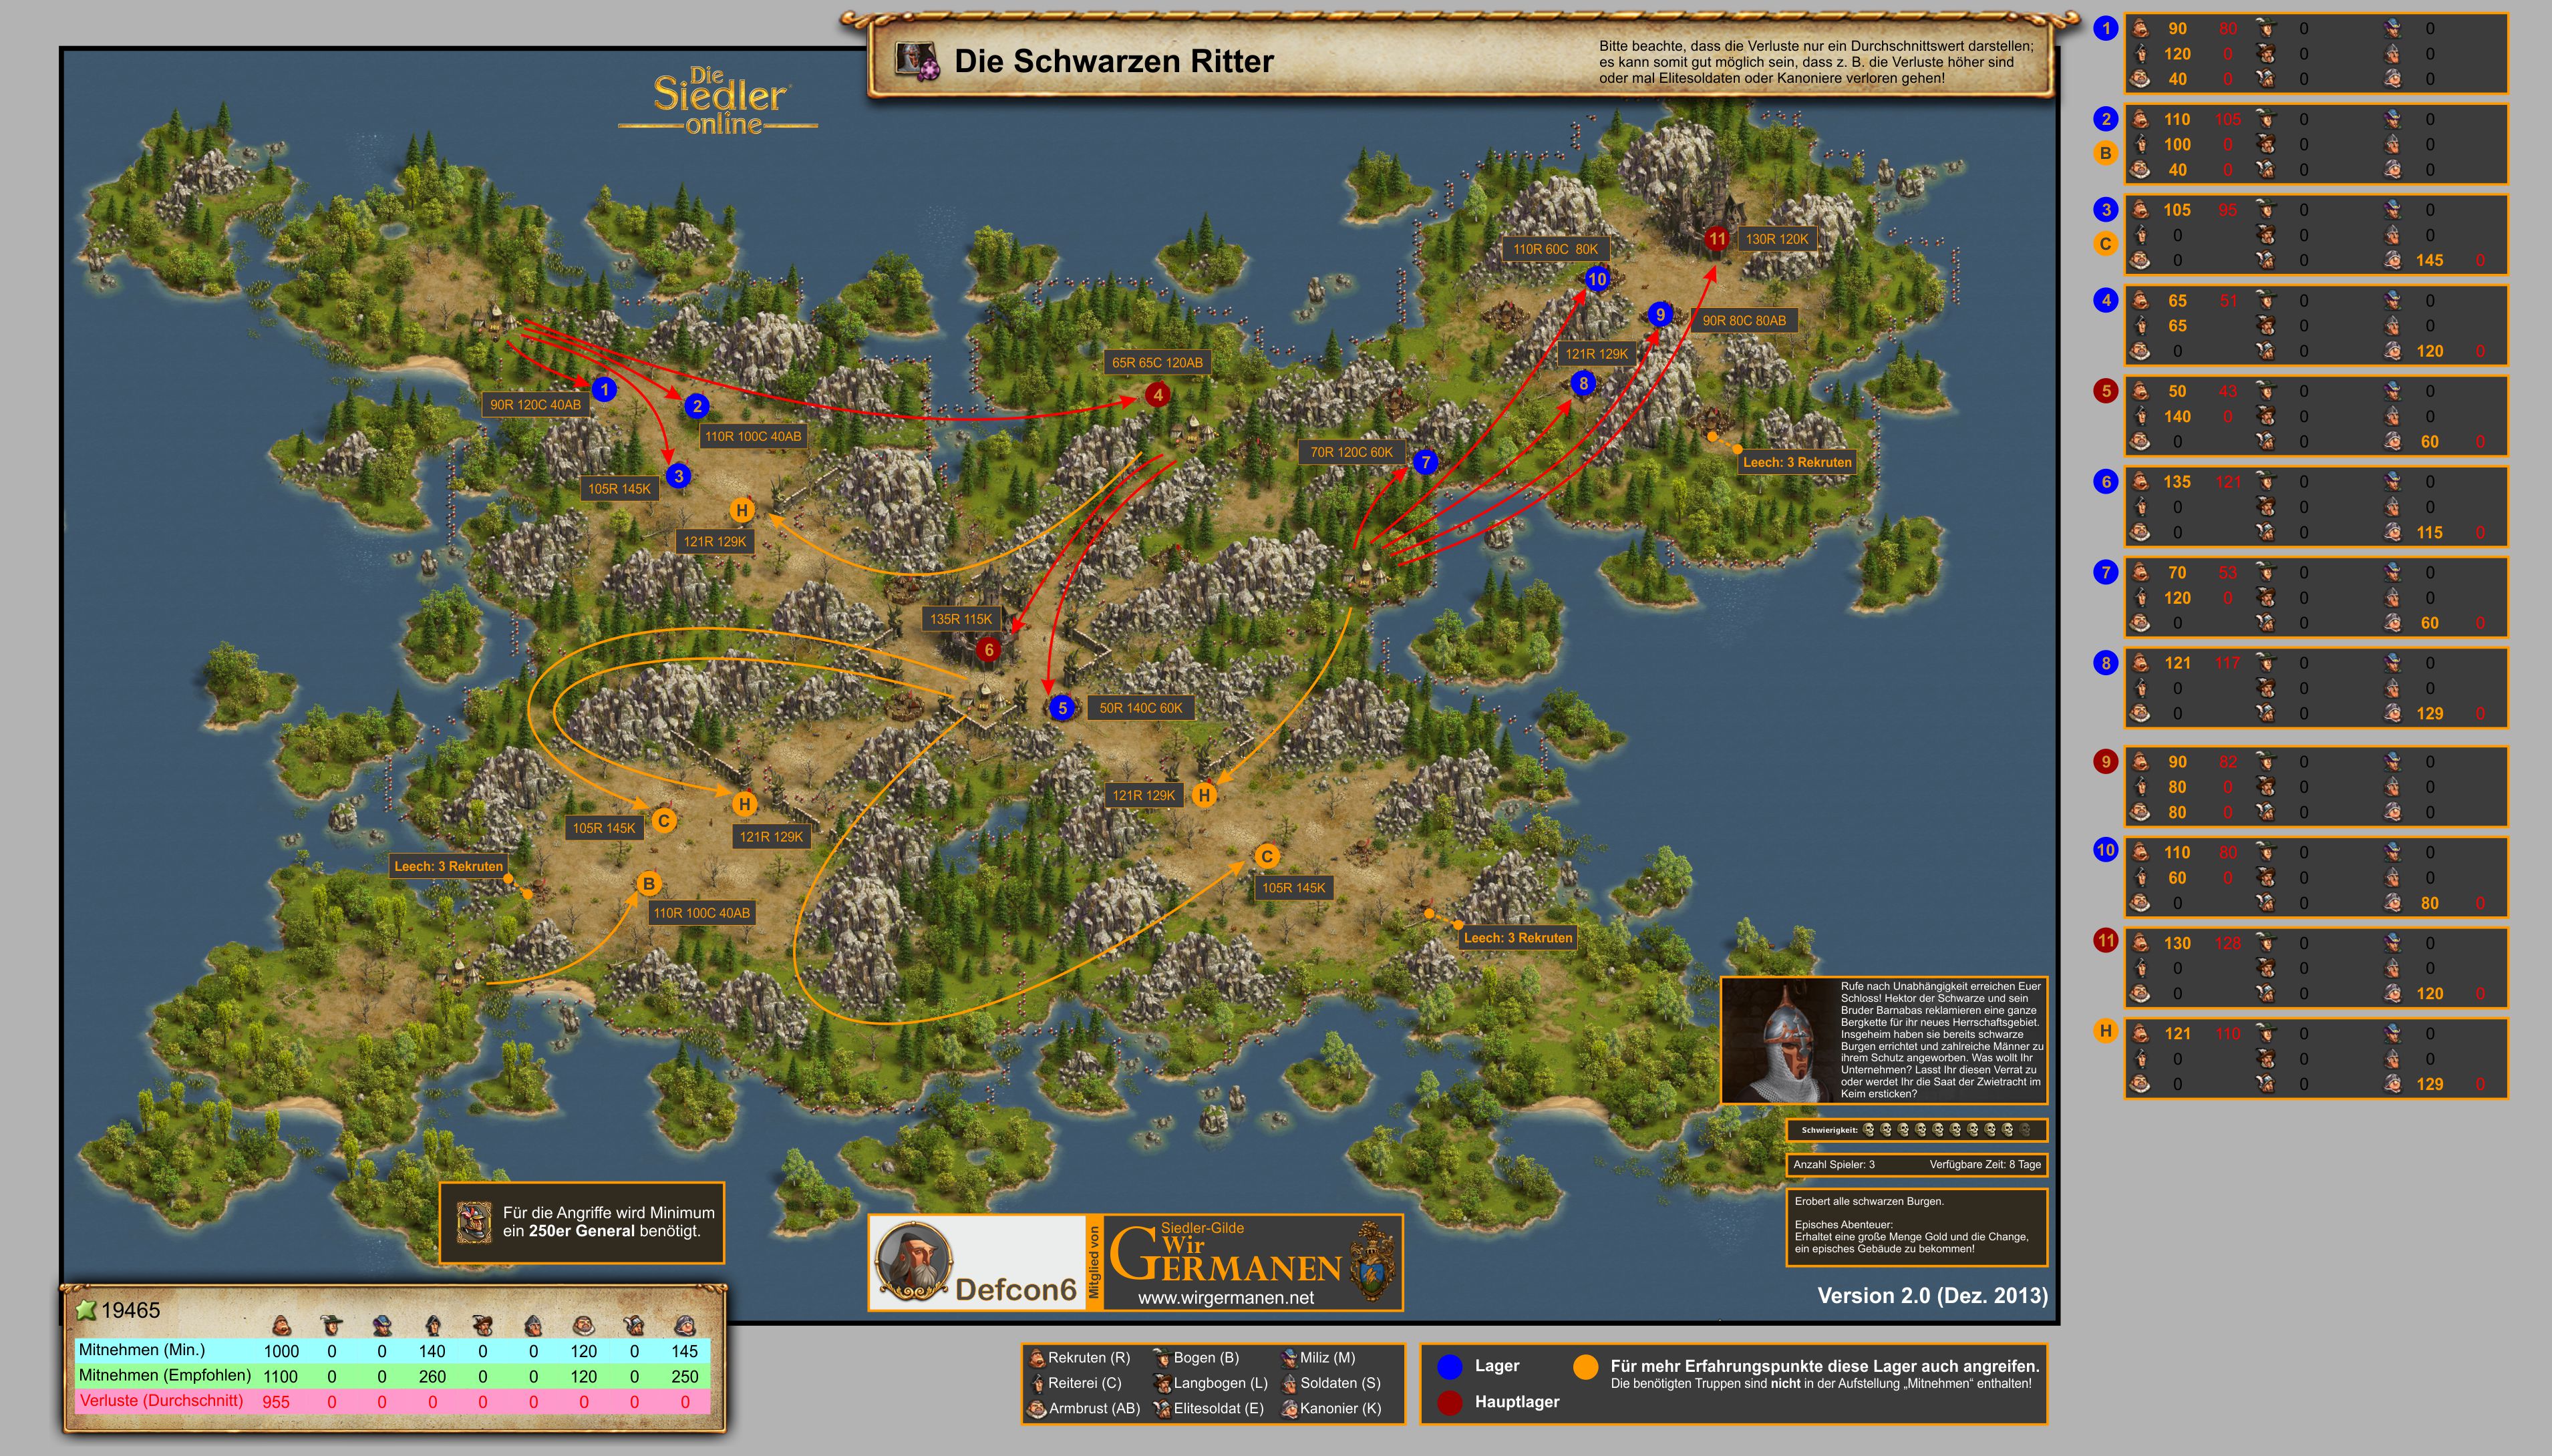Click the Rekruten (R) icon in the legend

tap(1037, 1358)
